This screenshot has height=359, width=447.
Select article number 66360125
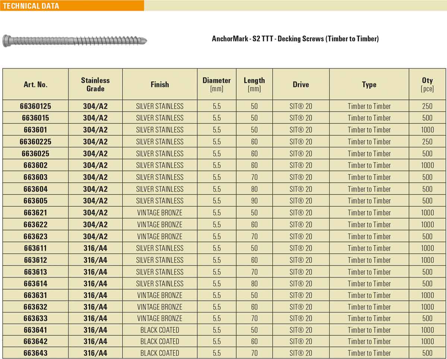(35, 106)
